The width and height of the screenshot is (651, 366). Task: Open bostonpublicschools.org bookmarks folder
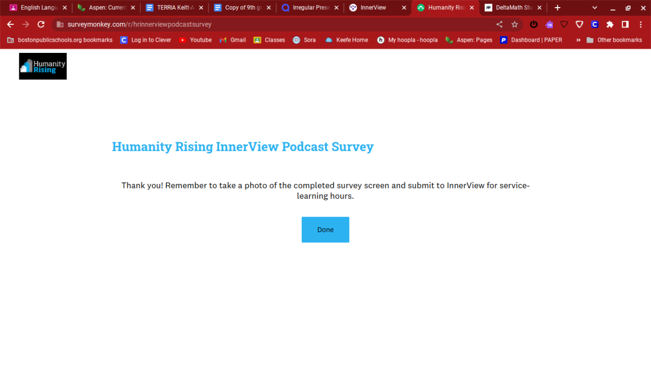click(x=60, y=40)
